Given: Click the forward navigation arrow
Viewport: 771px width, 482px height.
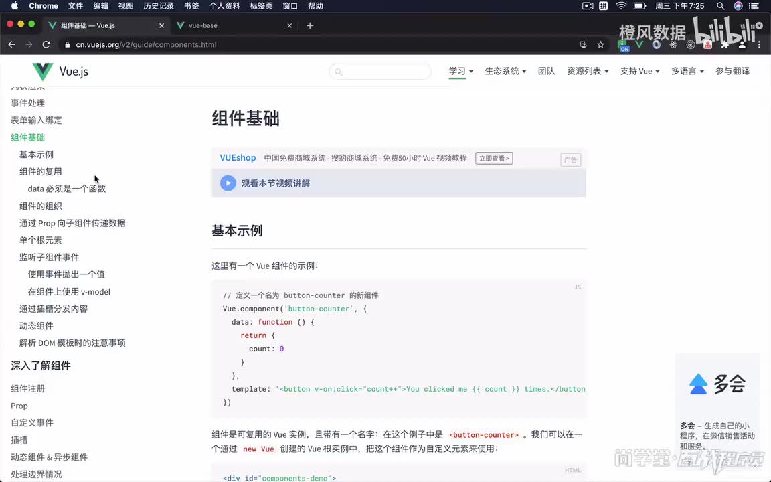Looking at the screenshot, I should (29, 44).
